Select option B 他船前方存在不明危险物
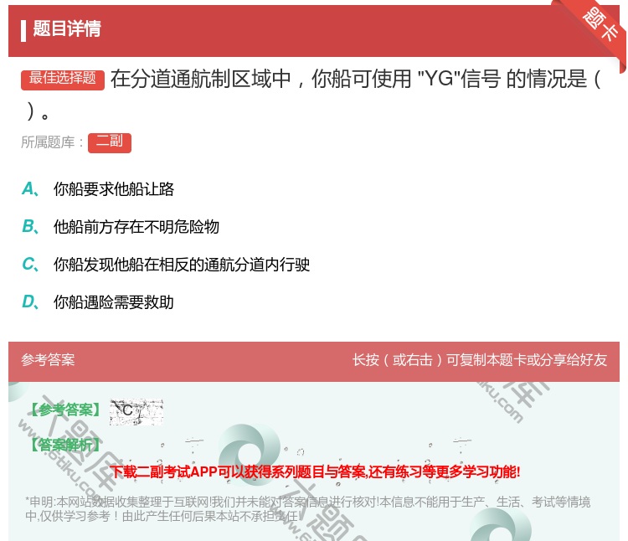 point(121,227)
